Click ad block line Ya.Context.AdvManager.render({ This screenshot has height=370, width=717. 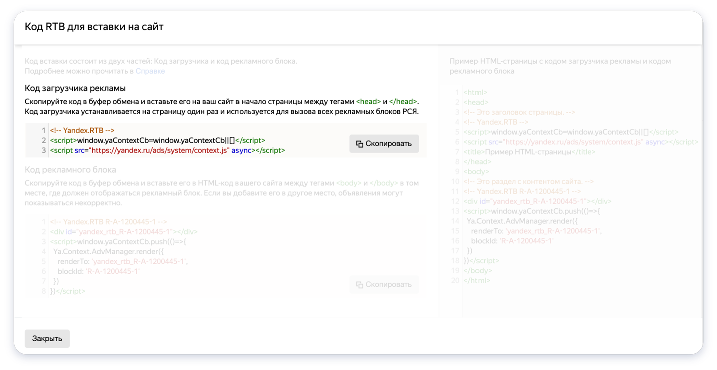[x=109, y=252]
